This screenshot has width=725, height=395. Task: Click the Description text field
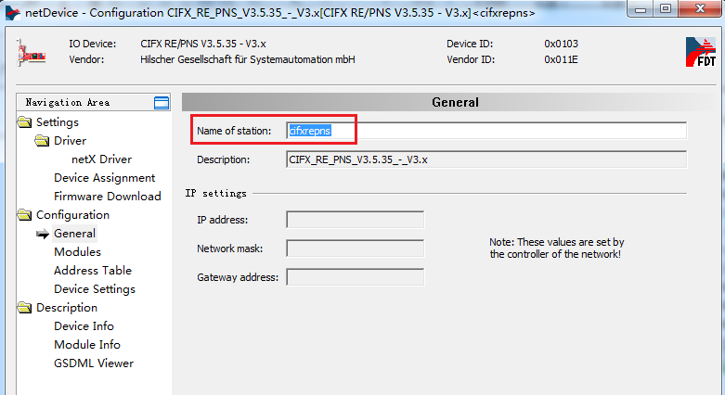point(486,159)
